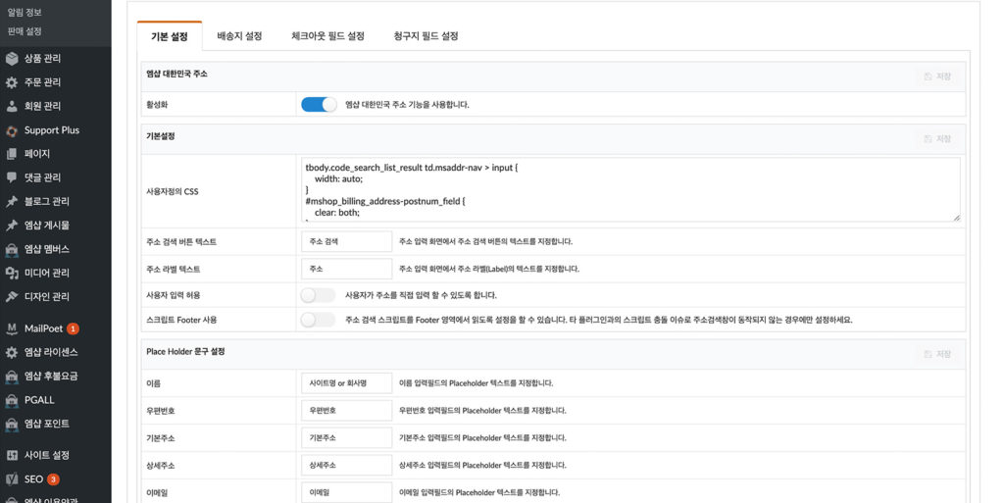Turn on 스크립트 Footer 사용 switch
Viewport: 1004px width, 503px height.
pyautogui.click(x=318, y=320)
